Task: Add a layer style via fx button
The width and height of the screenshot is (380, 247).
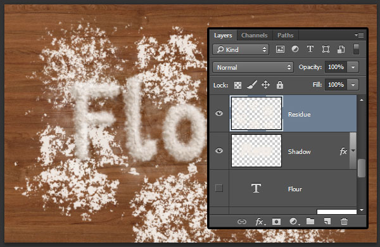Action: tap(260, 222)
